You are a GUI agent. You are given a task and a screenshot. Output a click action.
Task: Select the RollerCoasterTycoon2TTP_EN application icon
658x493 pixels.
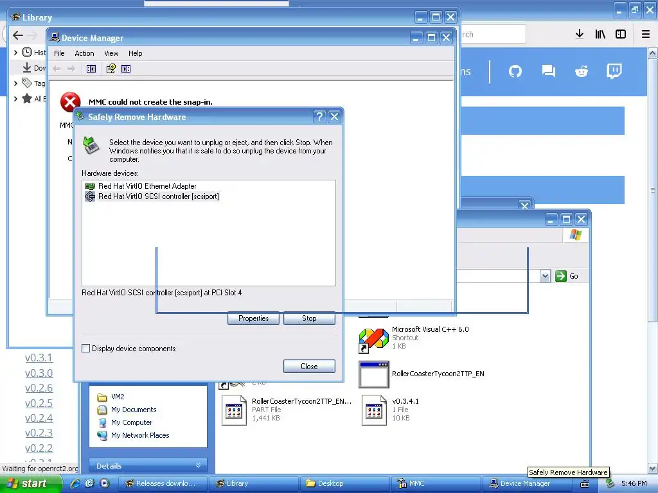point(373,374)
